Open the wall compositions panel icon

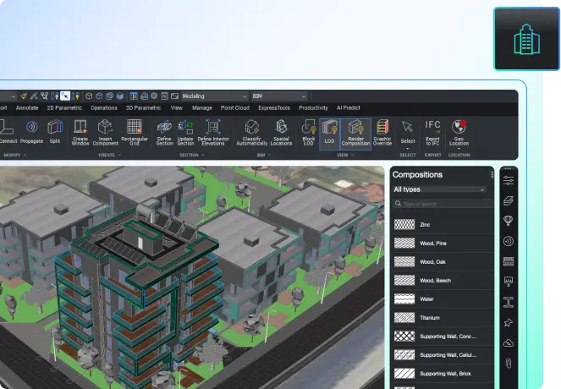[x=508, y=261]
